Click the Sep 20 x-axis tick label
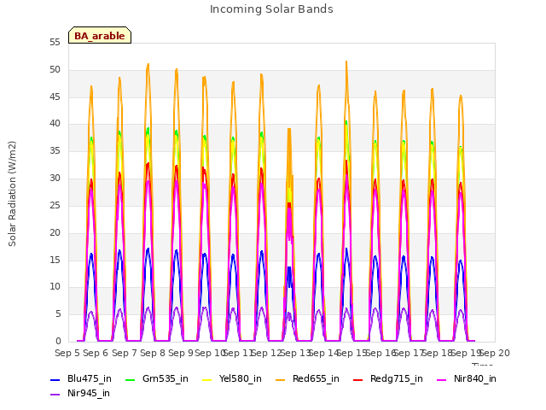546x410 pixels. coord(495,353)
